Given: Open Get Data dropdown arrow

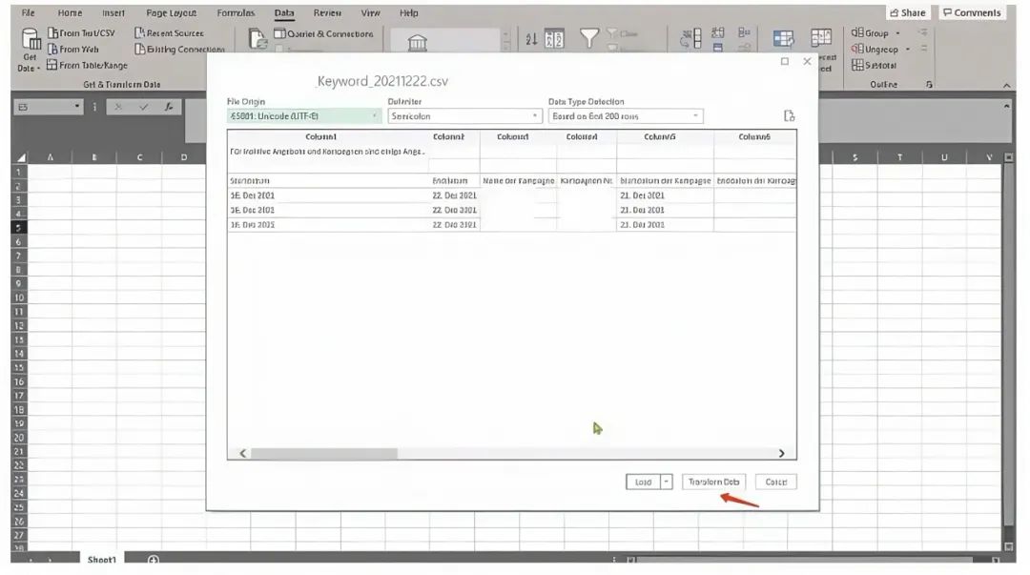Looking at the screenshot, I should pos(38,69).
